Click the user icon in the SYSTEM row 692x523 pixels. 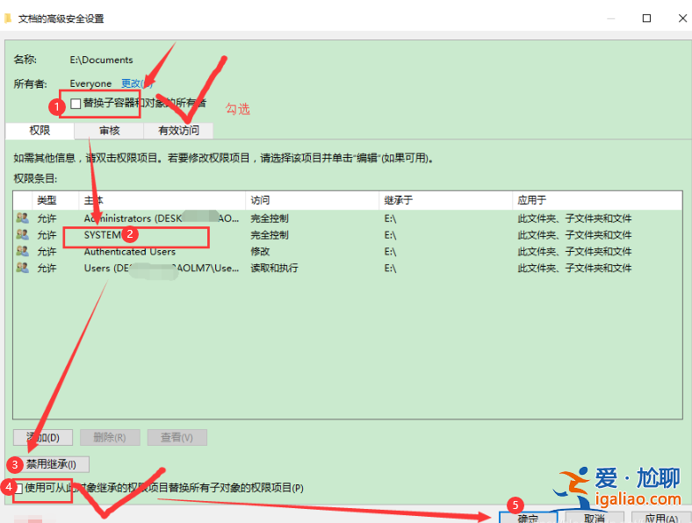(x=22, y=234)
